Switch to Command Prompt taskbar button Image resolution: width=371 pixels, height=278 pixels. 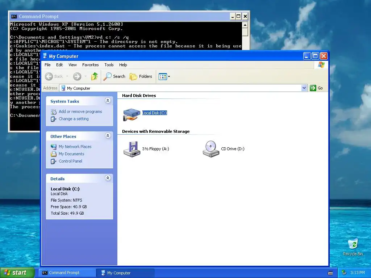tap(67, 273)
